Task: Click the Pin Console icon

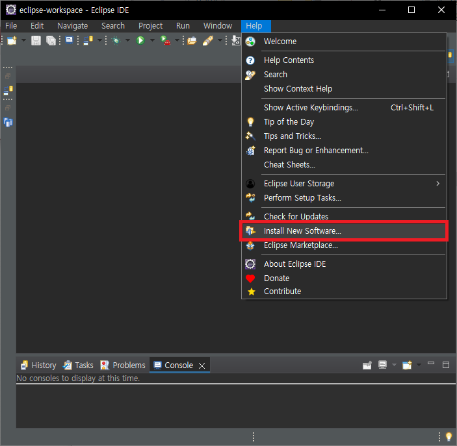Action: coord(367,365)
